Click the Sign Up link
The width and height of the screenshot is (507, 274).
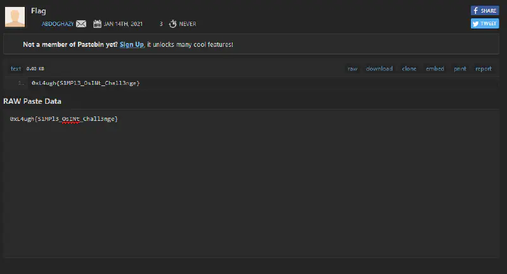[x=131, y=44]
